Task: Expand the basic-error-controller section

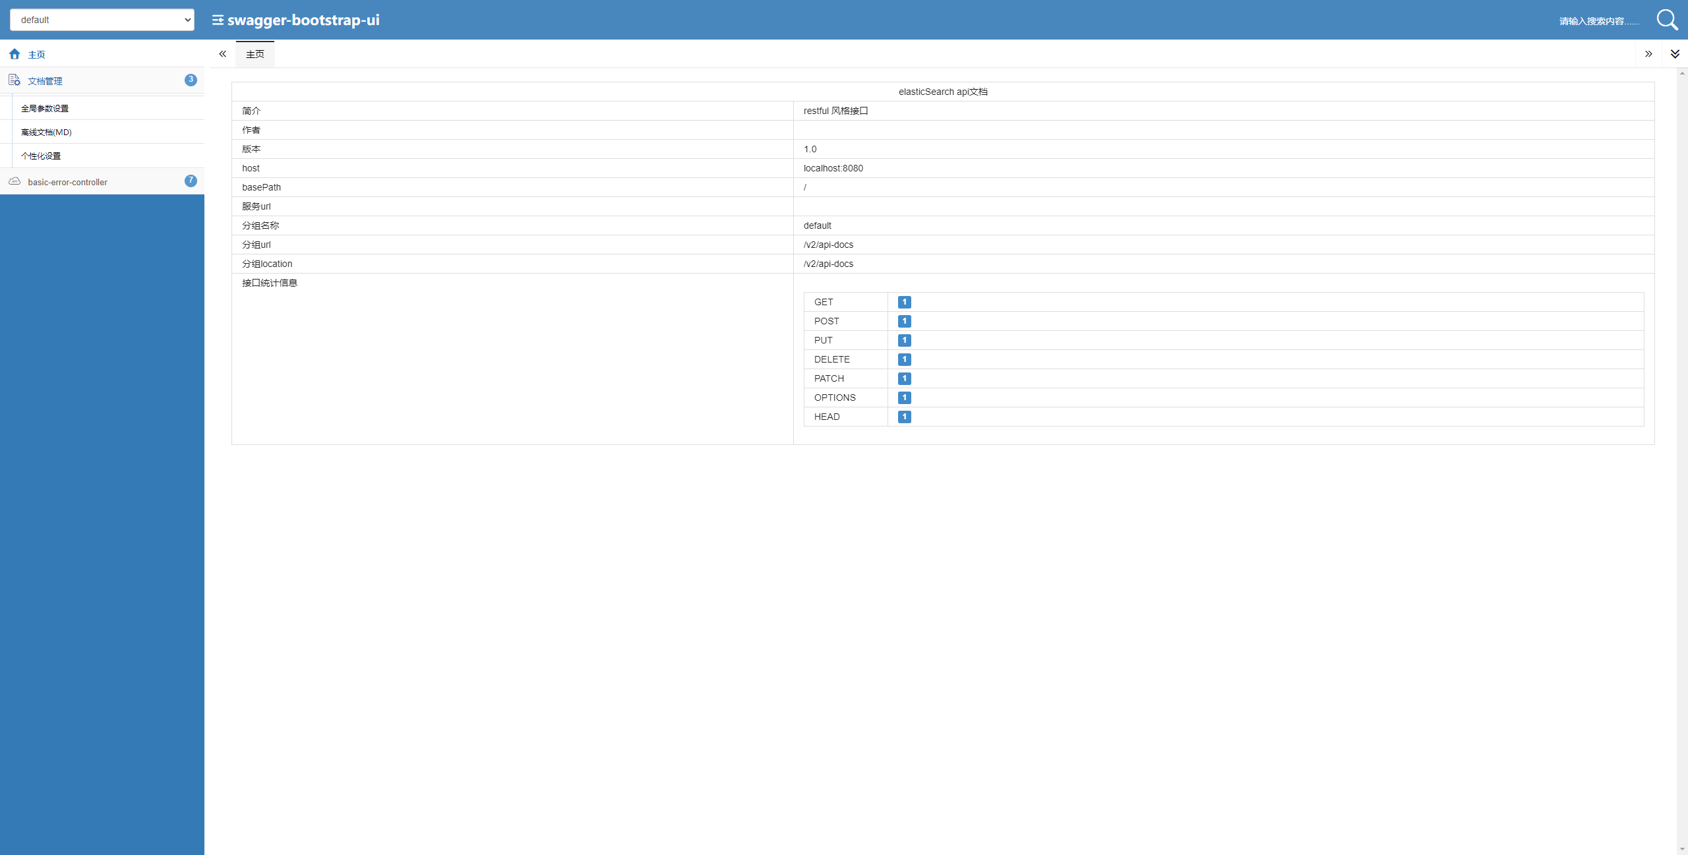Action: (x=67, y=182)
